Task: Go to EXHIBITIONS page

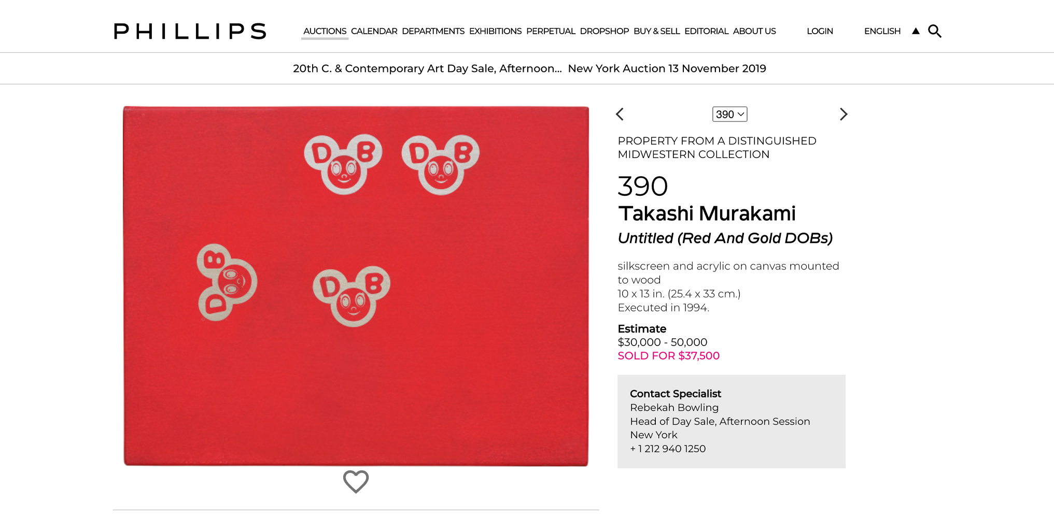Action: coord(495,31)
